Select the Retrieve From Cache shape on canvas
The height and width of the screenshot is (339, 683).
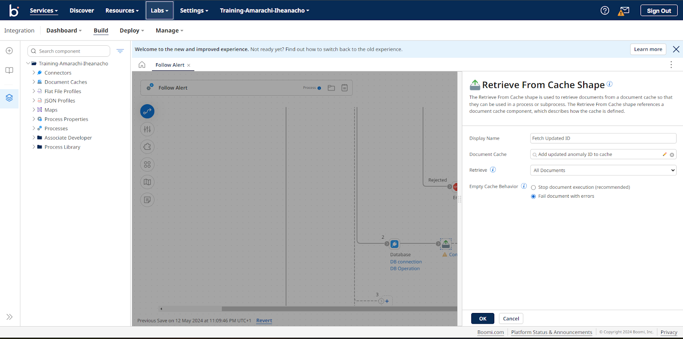point(446,244)
